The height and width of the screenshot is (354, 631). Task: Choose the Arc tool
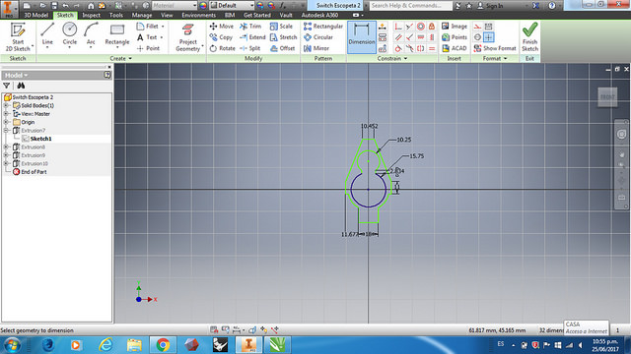pos(91,34)
